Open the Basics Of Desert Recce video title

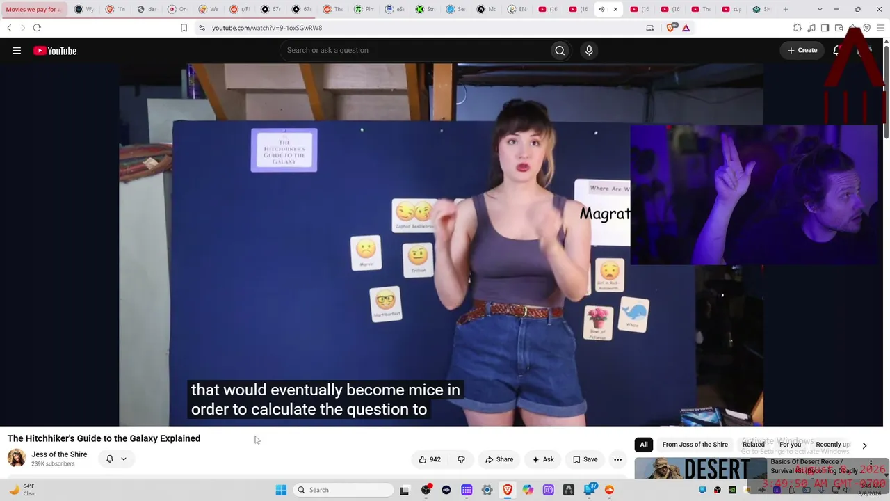(x=814, y=466)
